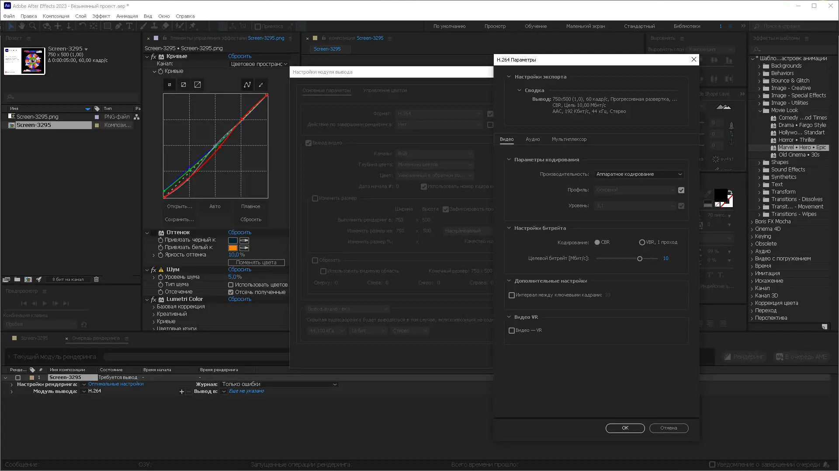Select Screen-3295.png in project list
Image resolution: width=839 pixels, height=471 pixels.
(37, 117)
